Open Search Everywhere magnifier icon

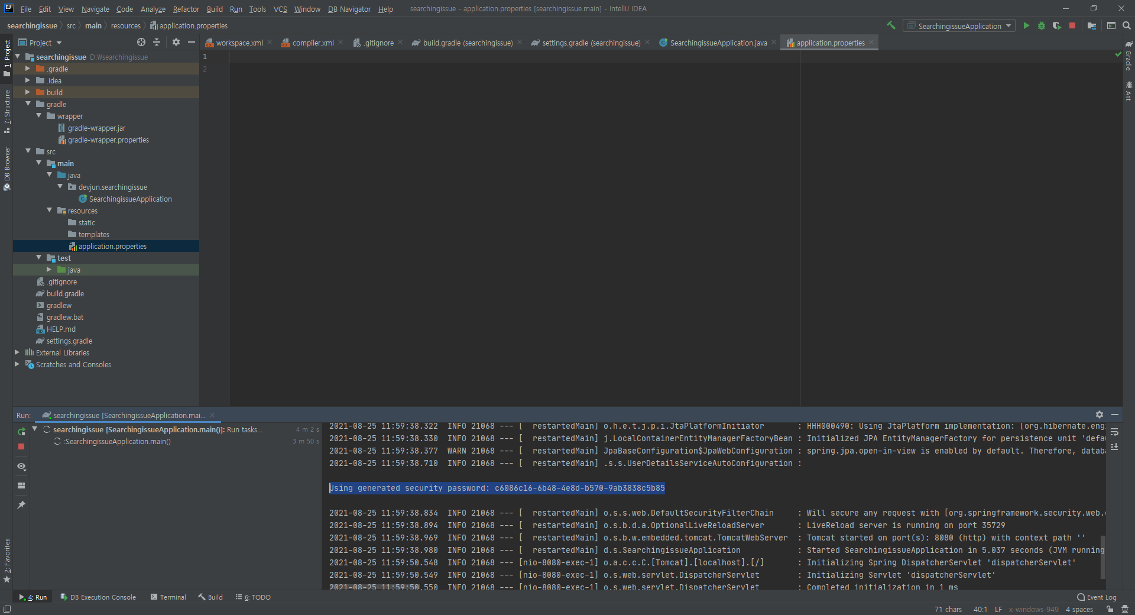(1127, 25)
